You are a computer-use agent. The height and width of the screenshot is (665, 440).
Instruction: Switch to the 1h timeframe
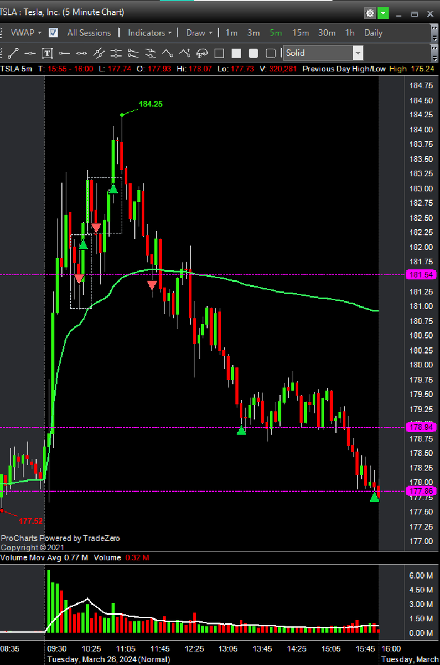(350, 33)
